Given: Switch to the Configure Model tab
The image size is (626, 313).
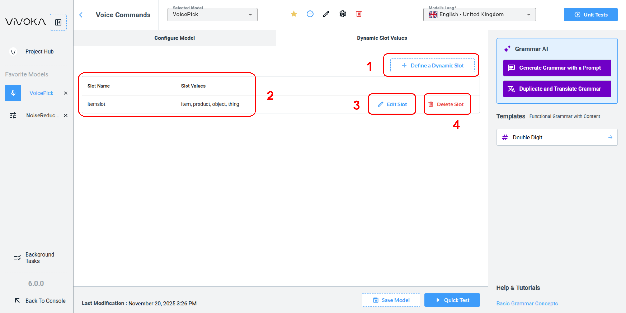Looking at the screenshot, I should 175,38.
